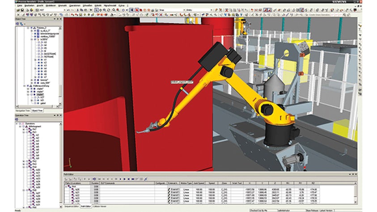
Task: Click the copy icon in the top toolbar
Action: [82, 10]
